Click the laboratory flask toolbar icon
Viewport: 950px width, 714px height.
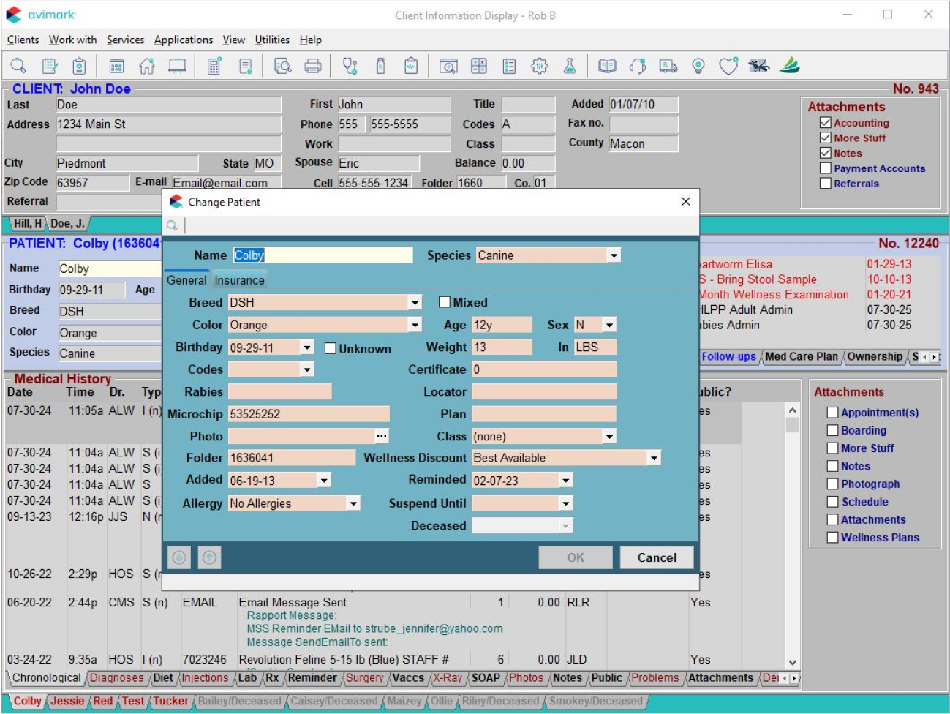click(570, 66)
